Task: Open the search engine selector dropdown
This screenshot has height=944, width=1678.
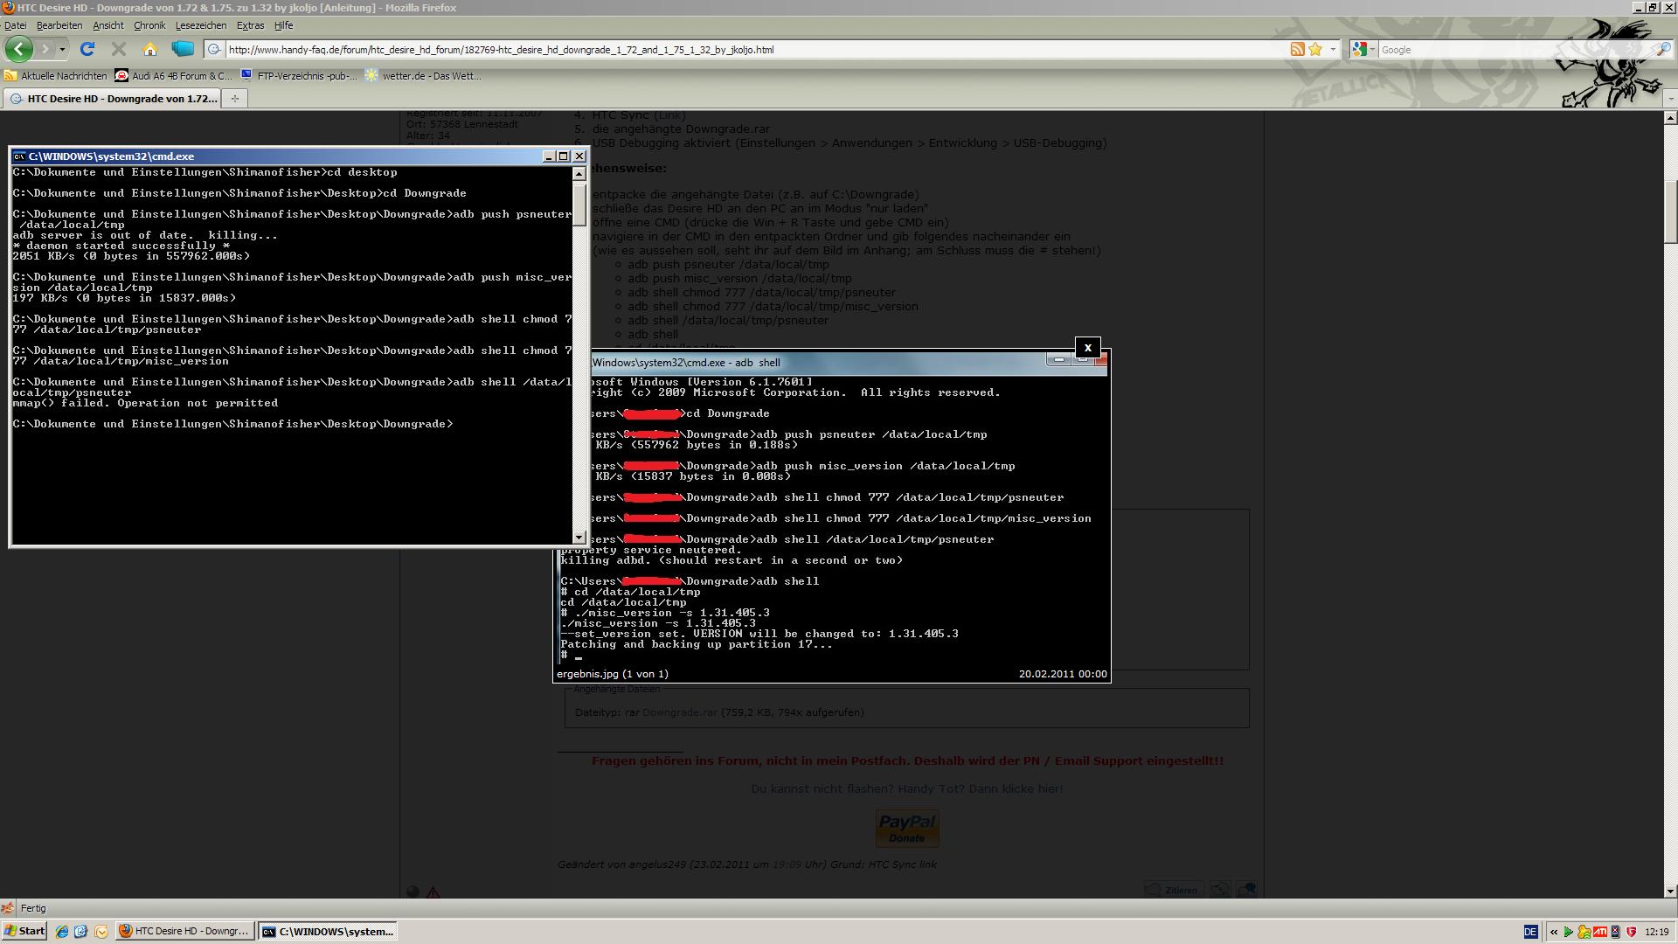Action: (1363, 50)
